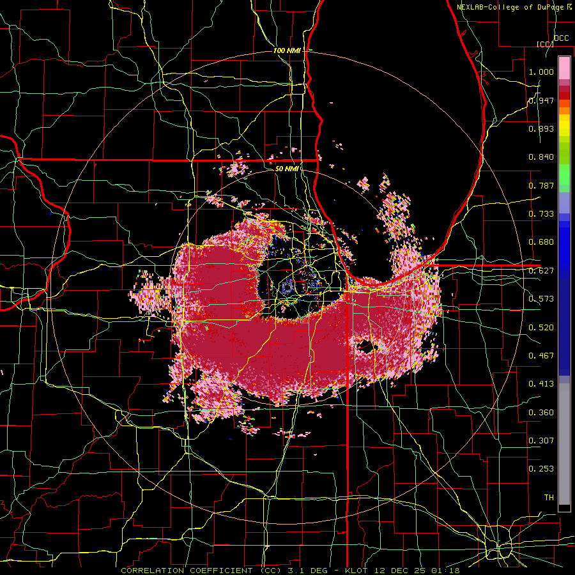Select the 0.360 legend value

[541, 413]
